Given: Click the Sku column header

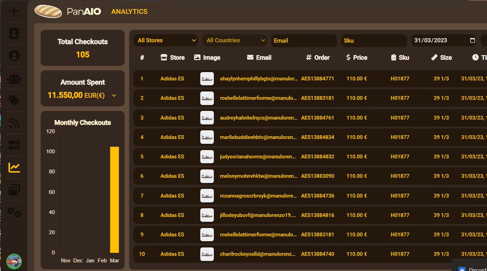Looking at the screenshot, I should click(400, 58).
